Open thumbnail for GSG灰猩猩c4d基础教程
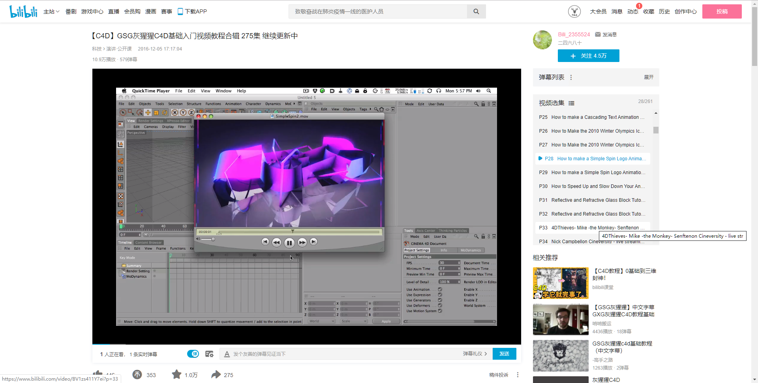 [x=561, y=356]
